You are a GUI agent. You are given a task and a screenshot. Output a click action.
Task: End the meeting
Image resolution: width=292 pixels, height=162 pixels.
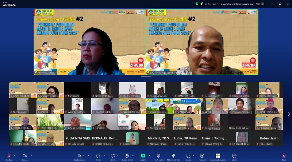284,157
